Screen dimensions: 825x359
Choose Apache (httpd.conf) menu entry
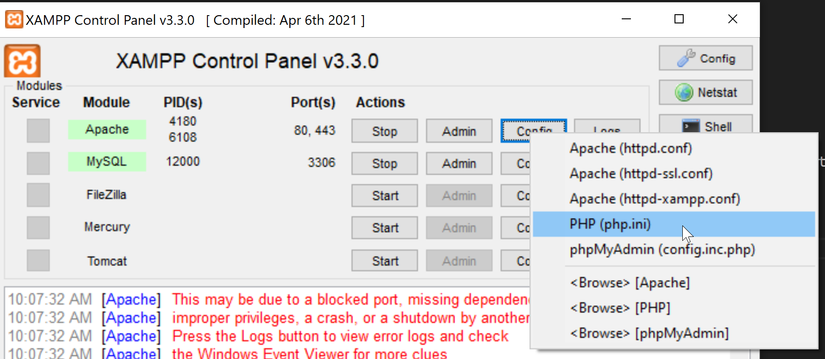[x=630, y=148]
